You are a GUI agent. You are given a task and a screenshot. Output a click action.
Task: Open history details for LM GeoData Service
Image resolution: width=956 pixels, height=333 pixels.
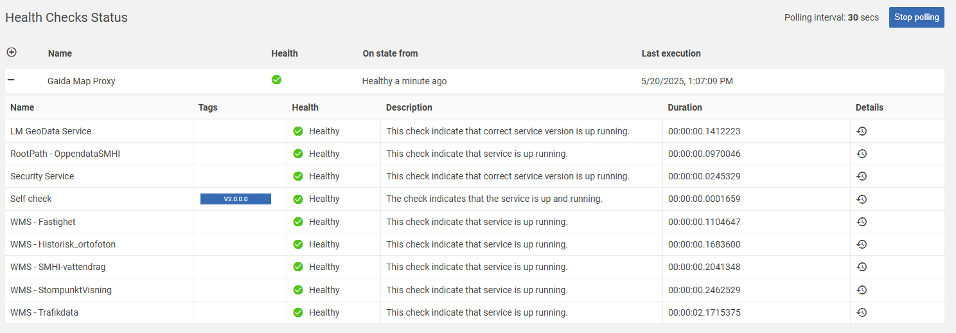862,131
